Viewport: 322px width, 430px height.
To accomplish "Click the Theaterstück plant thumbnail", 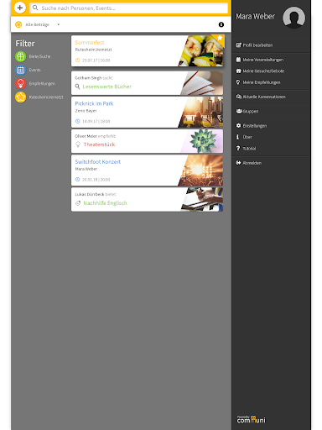I will point(202,141).
